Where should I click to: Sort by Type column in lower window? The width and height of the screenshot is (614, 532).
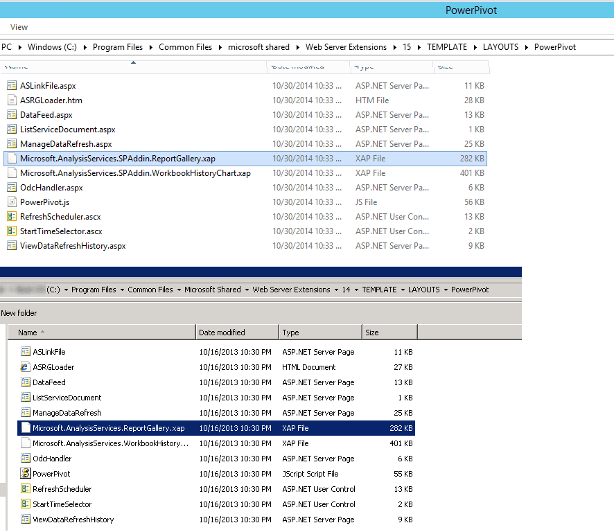tap(321, 332)
